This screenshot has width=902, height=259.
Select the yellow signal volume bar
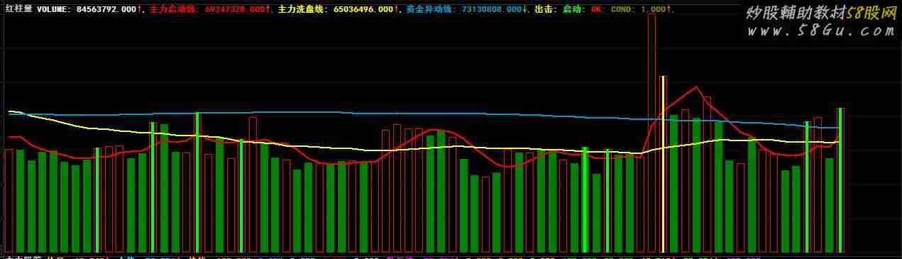[663, 164]
